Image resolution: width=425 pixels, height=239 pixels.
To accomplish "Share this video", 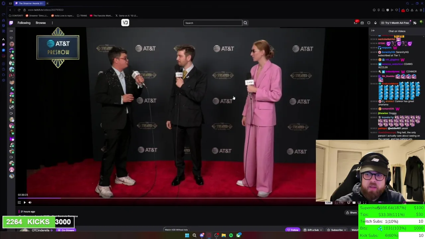I will coord(351,213).
